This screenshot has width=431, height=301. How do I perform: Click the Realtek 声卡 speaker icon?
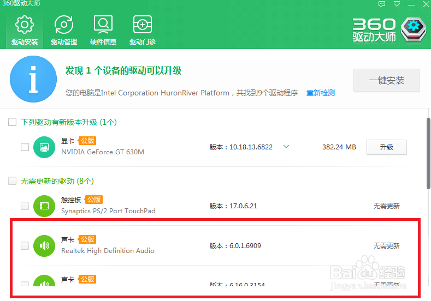[44, 245]
